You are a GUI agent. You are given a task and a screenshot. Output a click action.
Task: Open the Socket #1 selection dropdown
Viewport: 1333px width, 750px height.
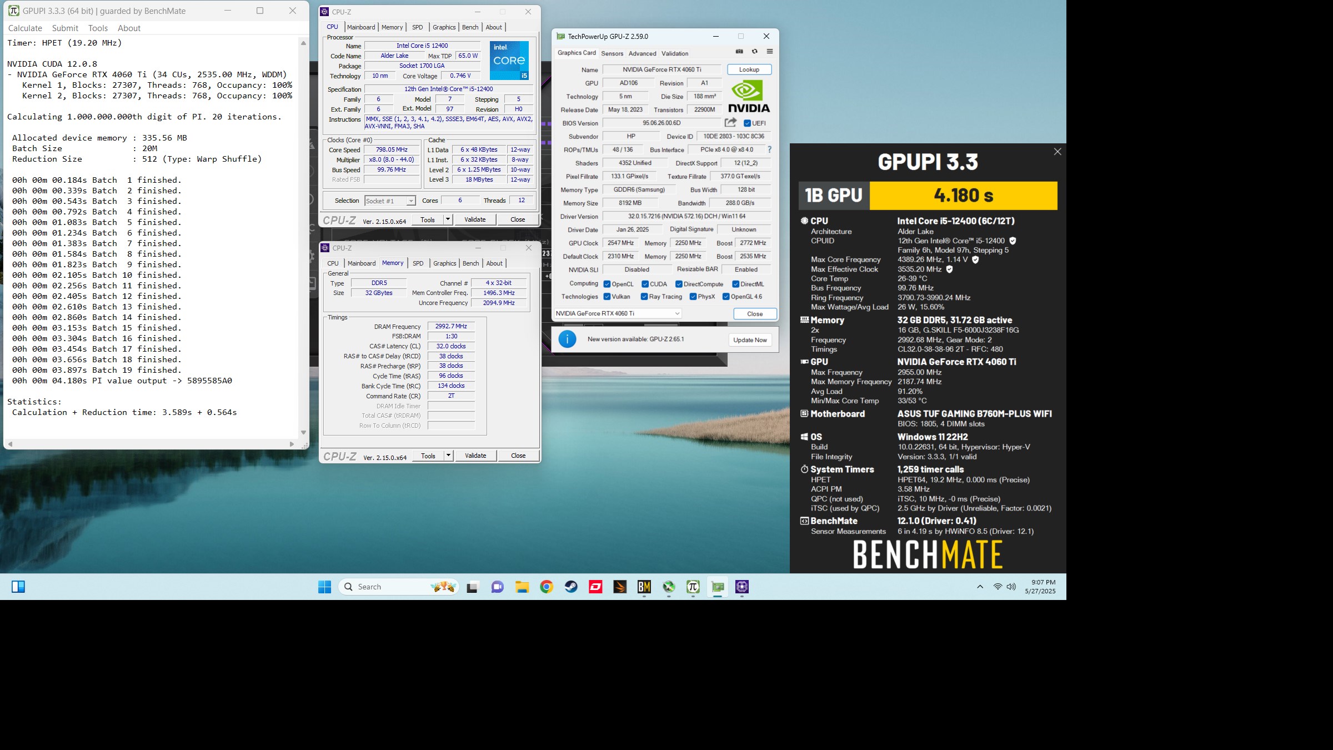coord(390,201)
